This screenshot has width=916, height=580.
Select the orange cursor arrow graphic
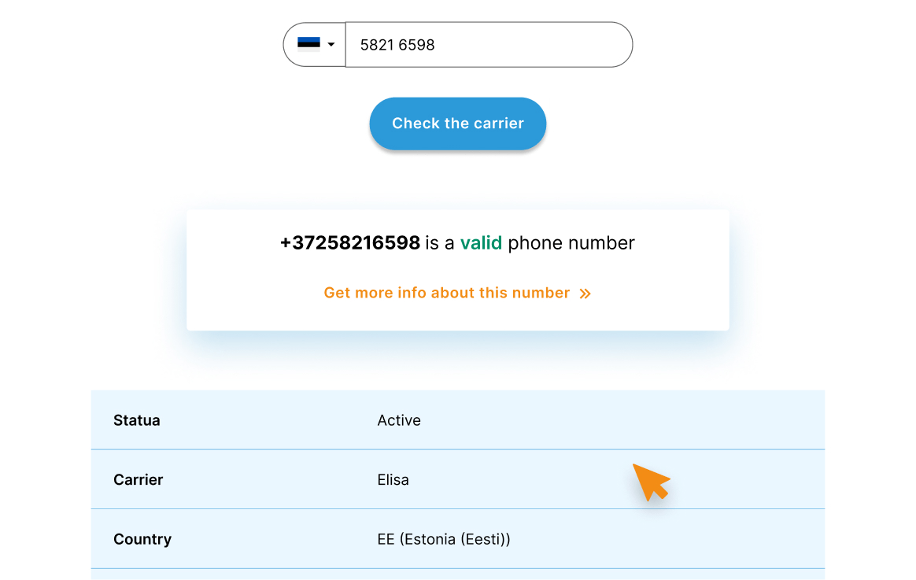tap(652, 480)
